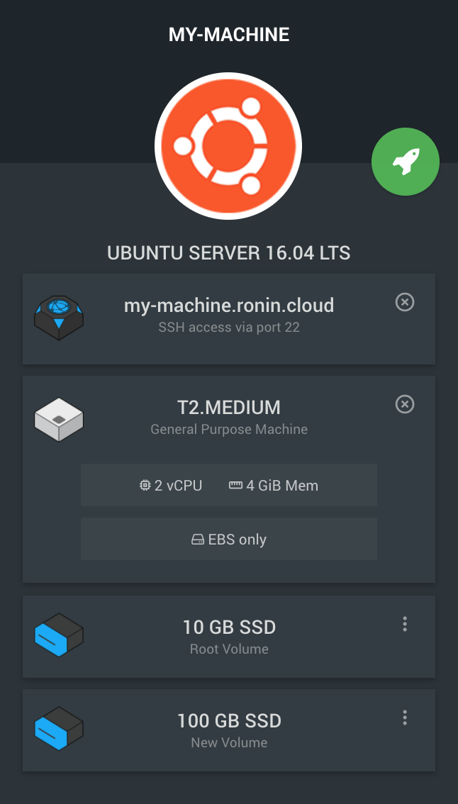Image resolution: width=458 pixels, height=804 pixels.
Task: Select the 2 vCPU spec chip
Action: click(170, 485)
